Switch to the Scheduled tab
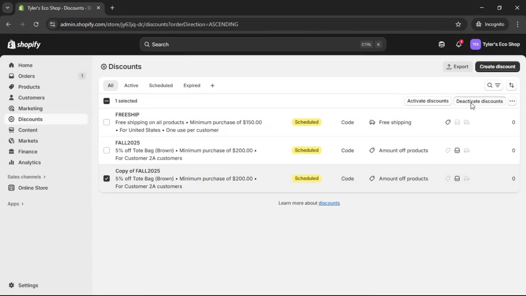This screenshot has height=296, width=526. [161, 85]
